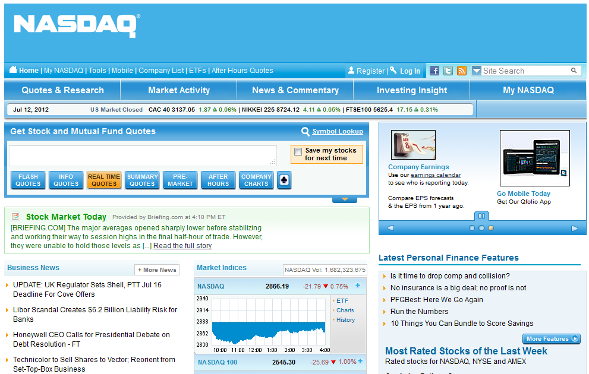The image size is (589, 374).
Task: Open Charts link beside NASDAQ chart
Action: [345, 310]
